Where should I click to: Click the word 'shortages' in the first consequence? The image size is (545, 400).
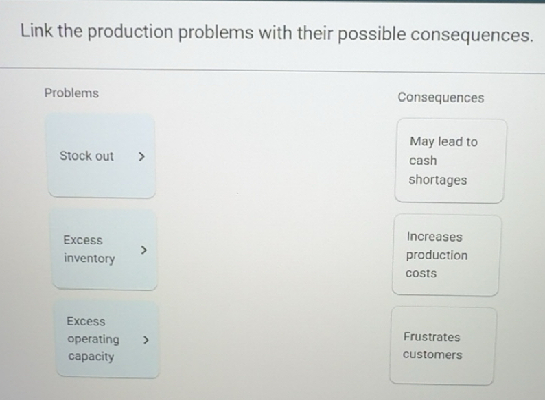(438, 180)
